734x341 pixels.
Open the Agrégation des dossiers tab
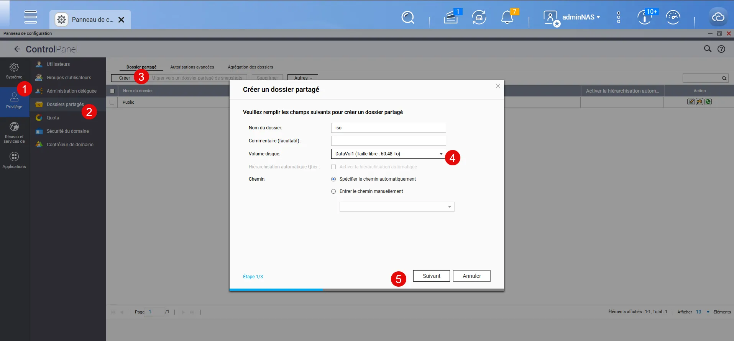point(250,67)
